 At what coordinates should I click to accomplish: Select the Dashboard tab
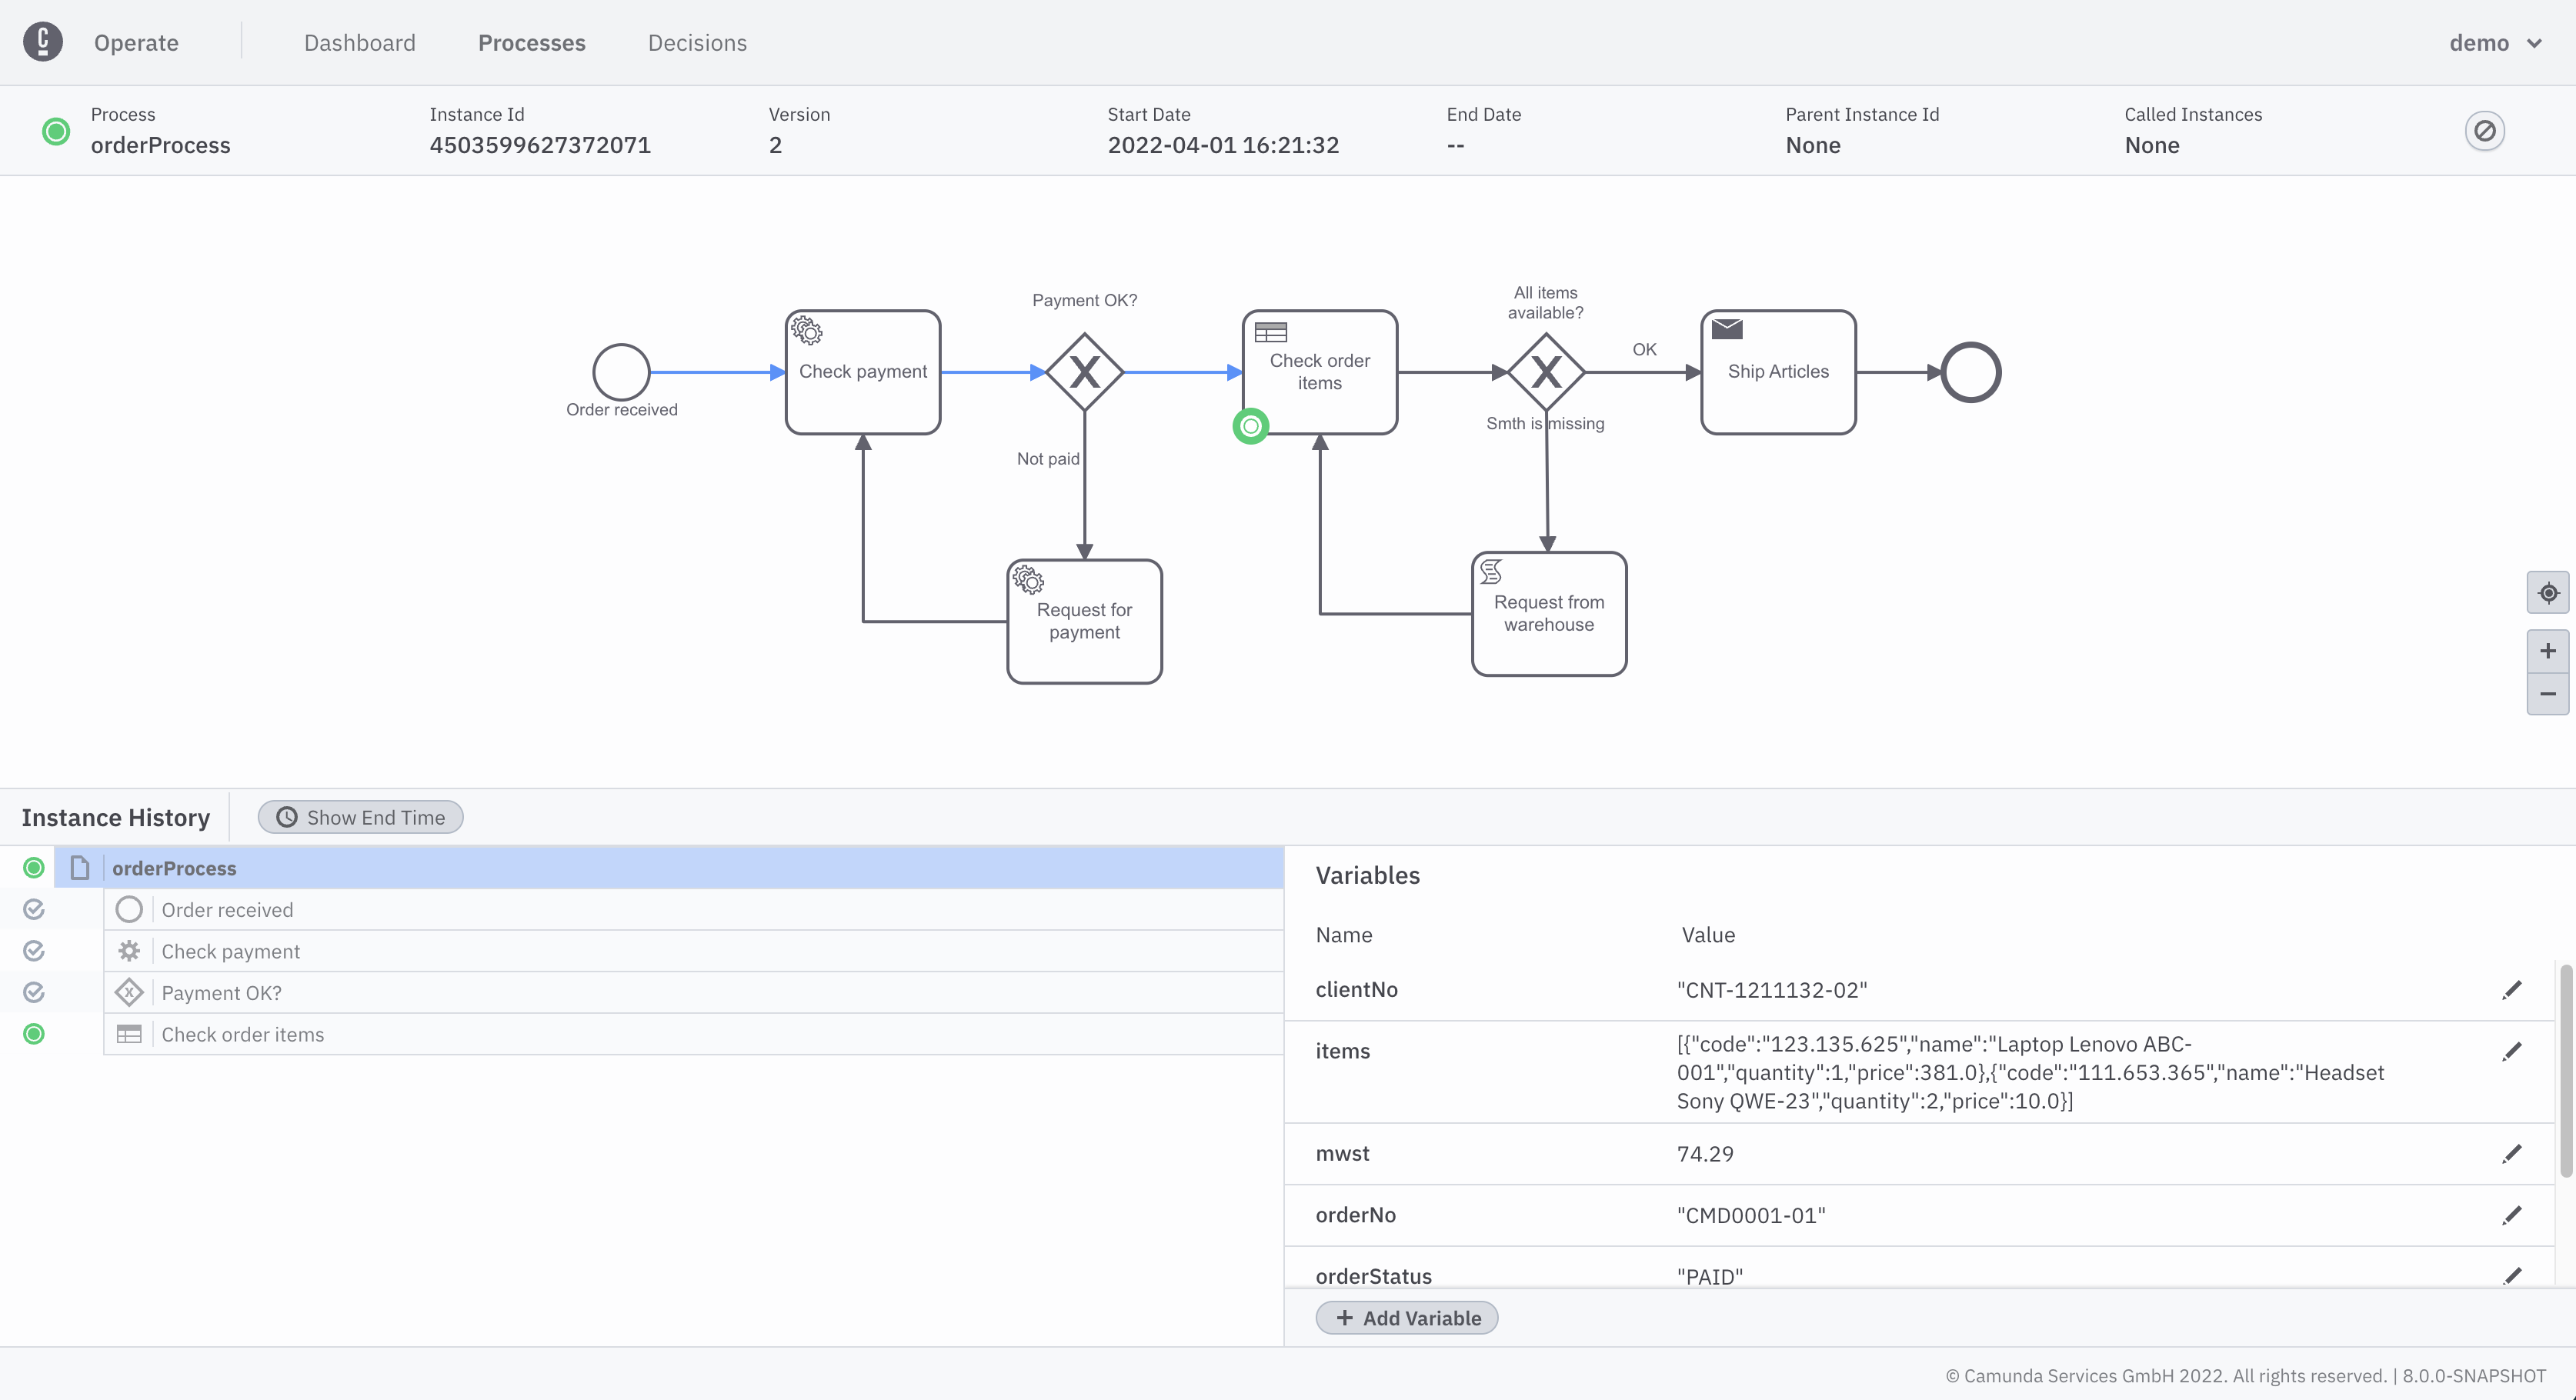pos(359,42)
